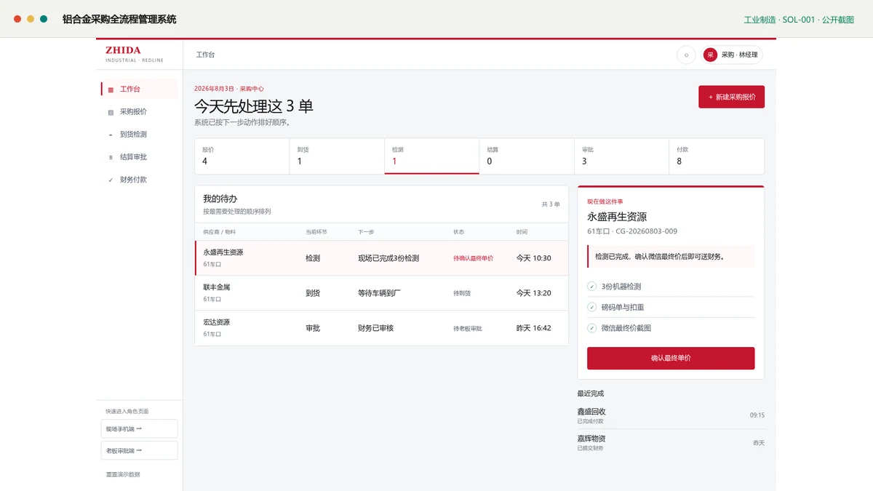Click the round notification icon in header
This screenshot has height=491, width=873.
pos(686,55)
